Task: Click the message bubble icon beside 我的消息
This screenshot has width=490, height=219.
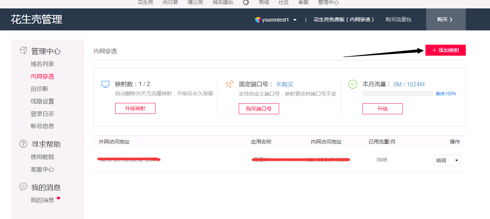Action: [x=23, y=187]
